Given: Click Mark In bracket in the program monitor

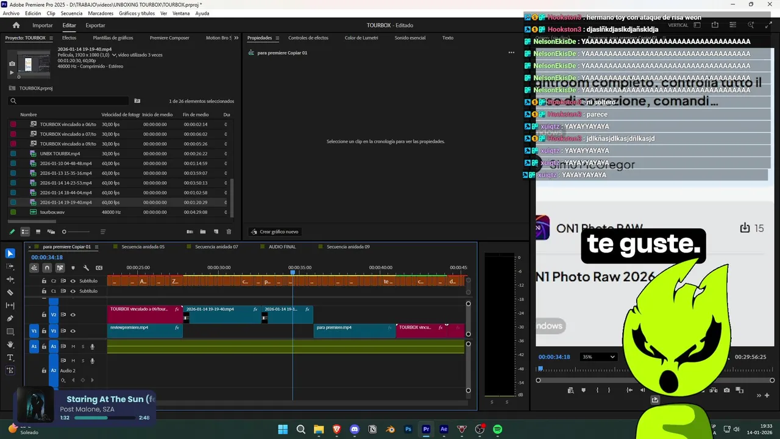Looking at the screenshot, I should [597, 390].
